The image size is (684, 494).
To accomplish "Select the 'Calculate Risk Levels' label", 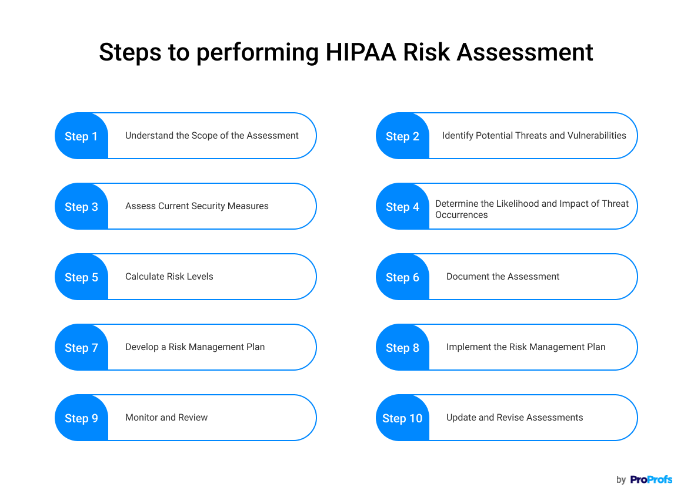I will (169, 277).
